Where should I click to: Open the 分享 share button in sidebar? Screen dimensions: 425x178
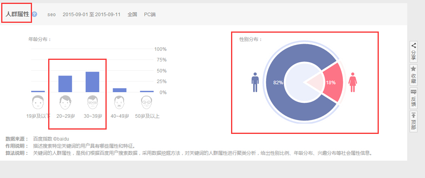click(x=414, y=51)
